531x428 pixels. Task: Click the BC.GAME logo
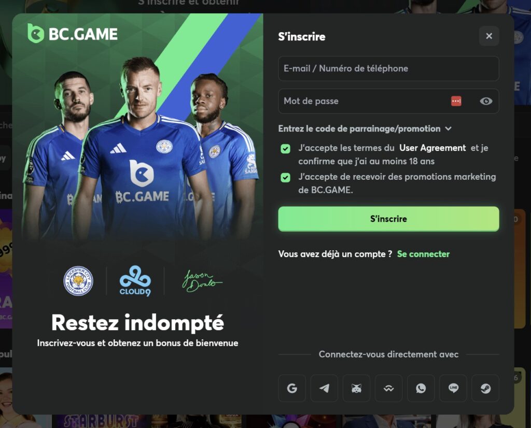pos(73,34)
